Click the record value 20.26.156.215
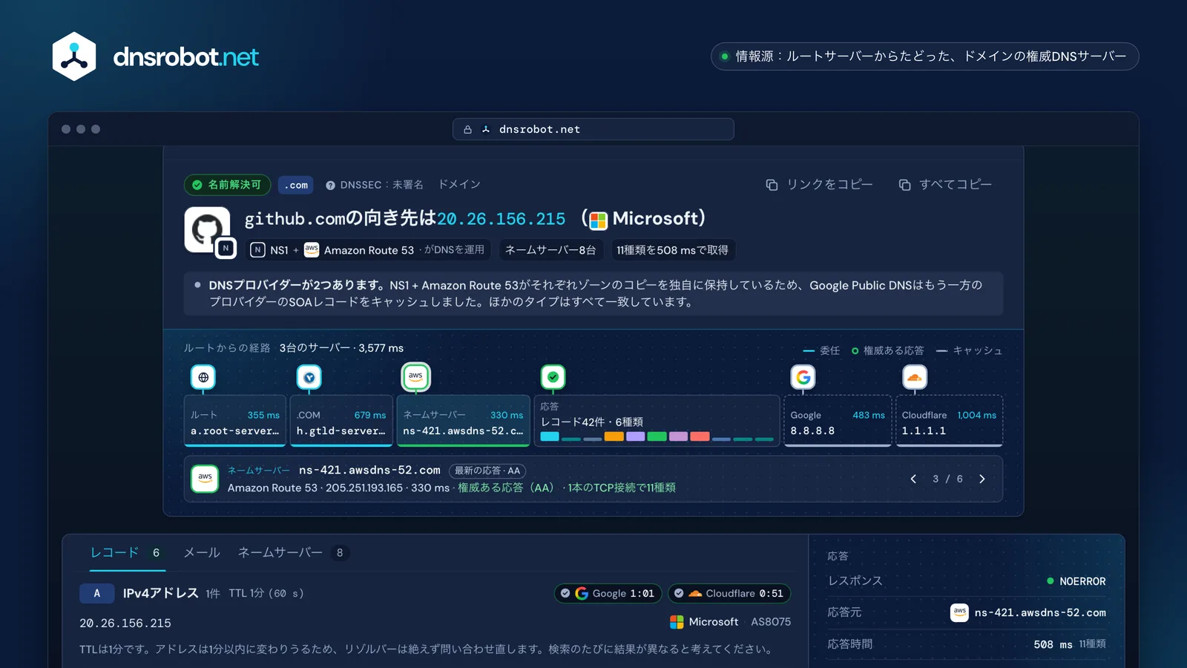 coord(125,623)
